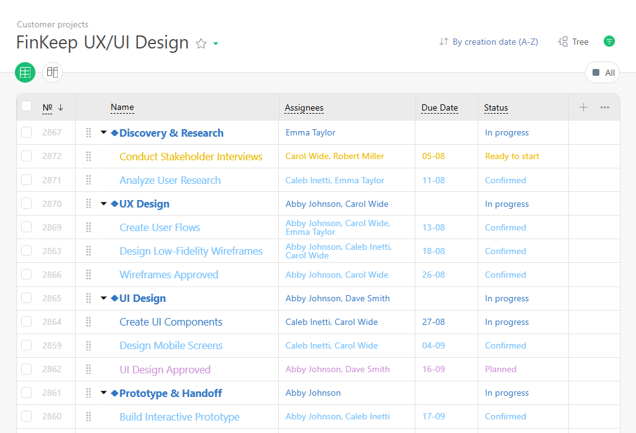Click drag handle of Create User Flows
636x433 pixels.
(88, 227)
